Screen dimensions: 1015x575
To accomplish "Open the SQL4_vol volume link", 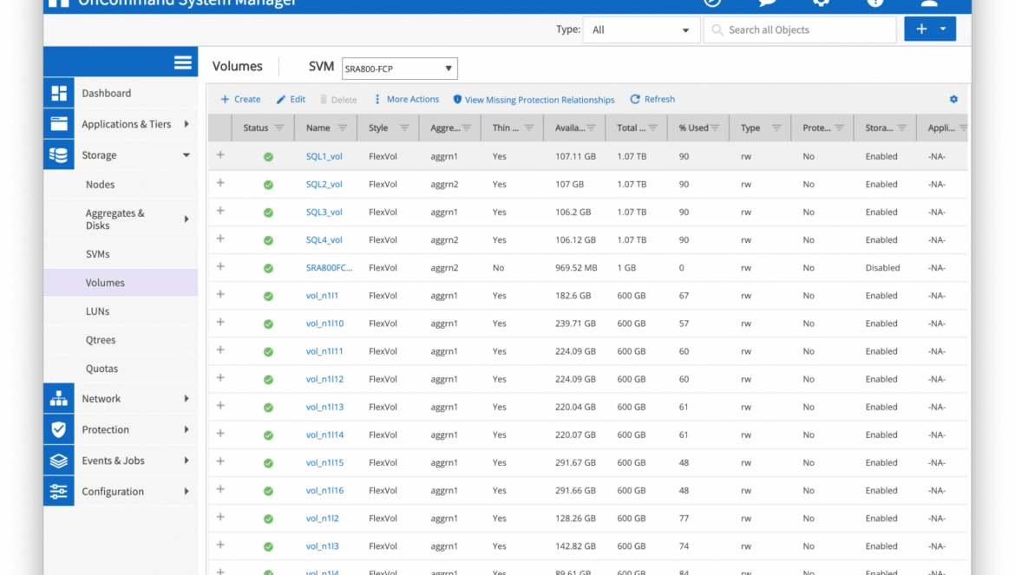I will click(324, 240).
